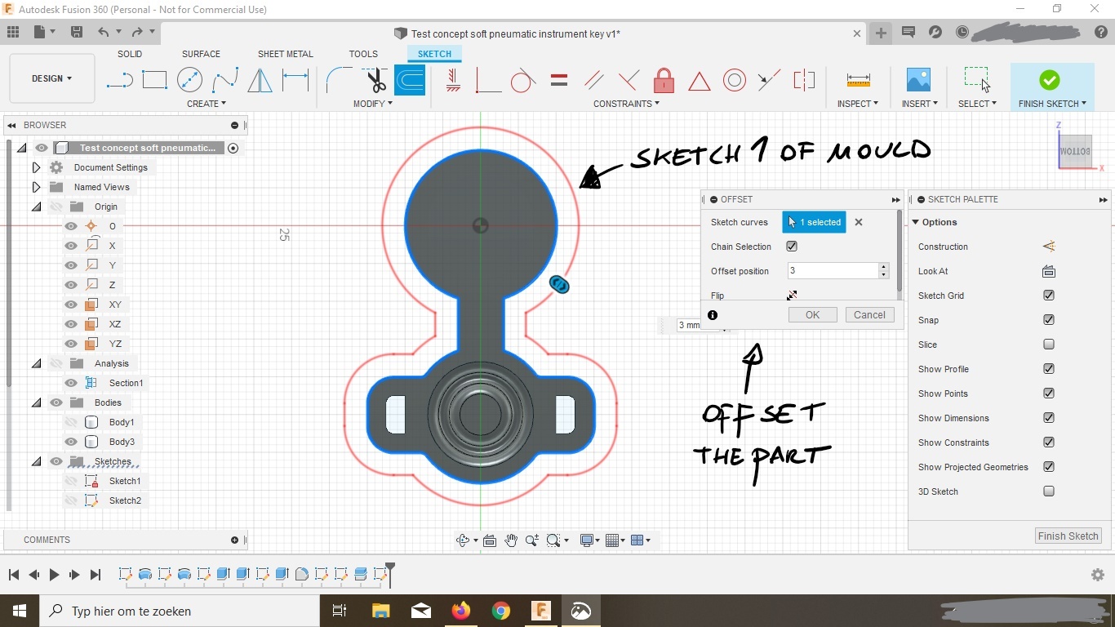Expand the Document Settings node
The height and width of the screenshot is (627, 1115).
(x=36, y=167)
